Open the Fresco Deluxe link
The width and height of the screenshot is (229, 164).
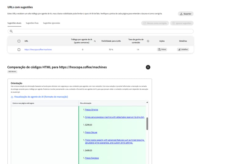[91, 132]
